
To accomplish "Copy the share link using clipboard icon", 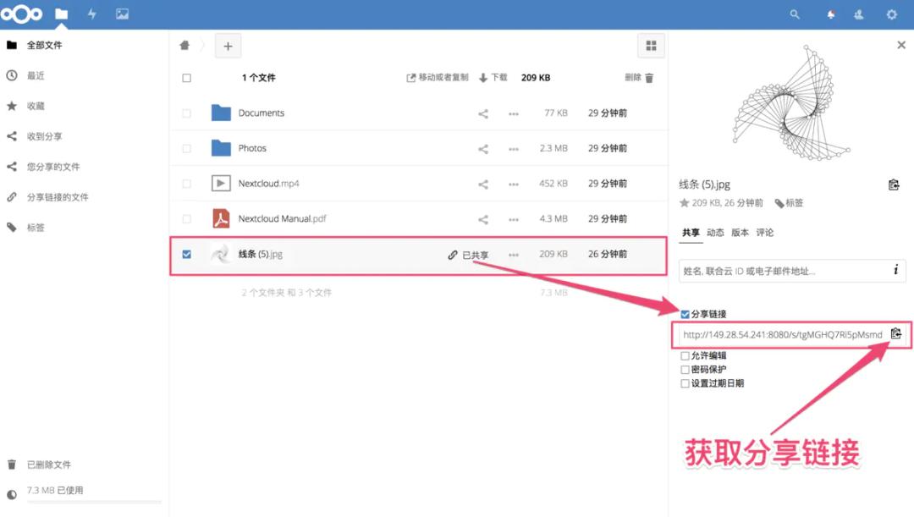I will [x=896, y=335].
